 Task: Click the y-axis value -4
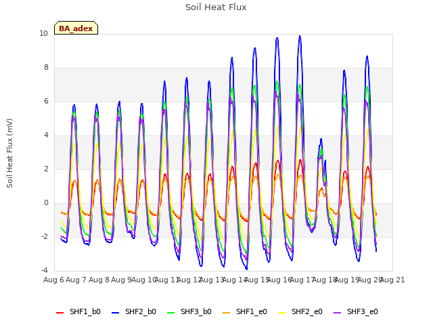point(45,271)
